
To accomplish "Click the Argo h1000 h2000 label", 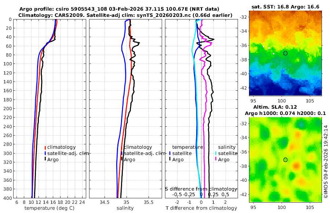I will pyautogui.click(x=285, y=113).
